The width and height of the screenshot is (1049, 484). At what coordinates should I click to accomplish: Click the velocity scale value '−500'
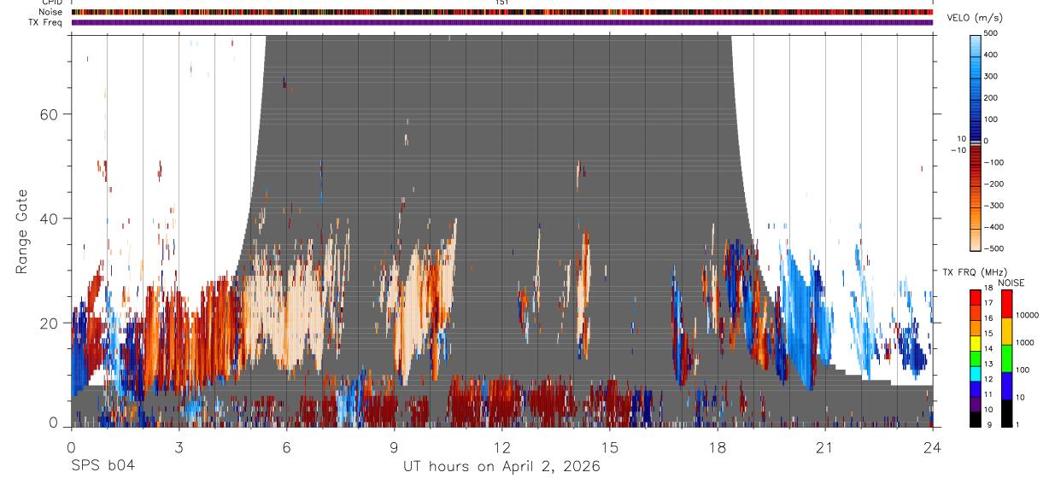click(x=993, y=248)
